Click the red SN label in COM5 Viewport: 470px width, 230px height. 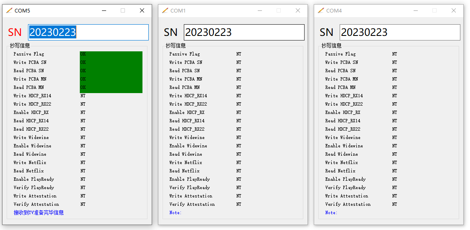15,32
